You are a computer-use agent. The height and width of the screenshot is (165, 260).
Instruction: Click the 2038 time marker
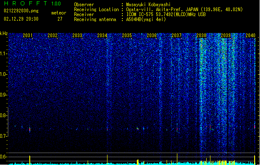click(201, 35)
